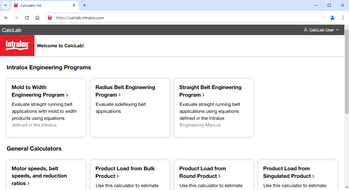Open the Product Load from Bulk Product calculator
Viewport: 349px width, 190px height.
[125, 172]
